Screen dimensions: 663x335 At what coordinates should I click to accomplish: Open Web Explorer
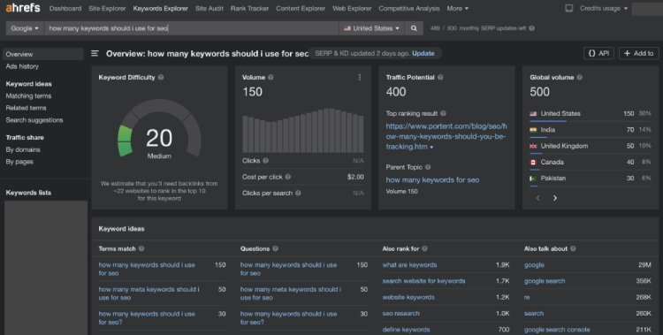352,9
